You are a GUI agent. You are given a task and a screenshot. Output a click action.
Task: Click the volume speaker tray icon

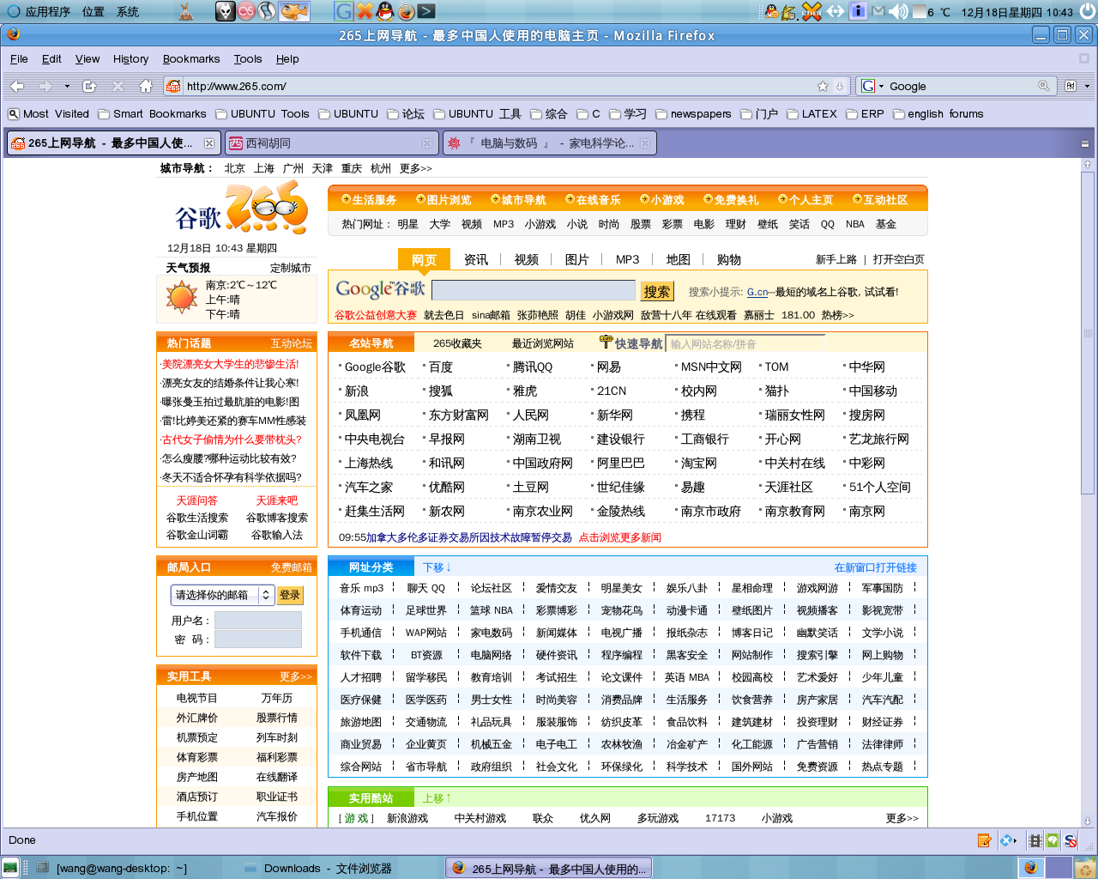tap(898, 11)
